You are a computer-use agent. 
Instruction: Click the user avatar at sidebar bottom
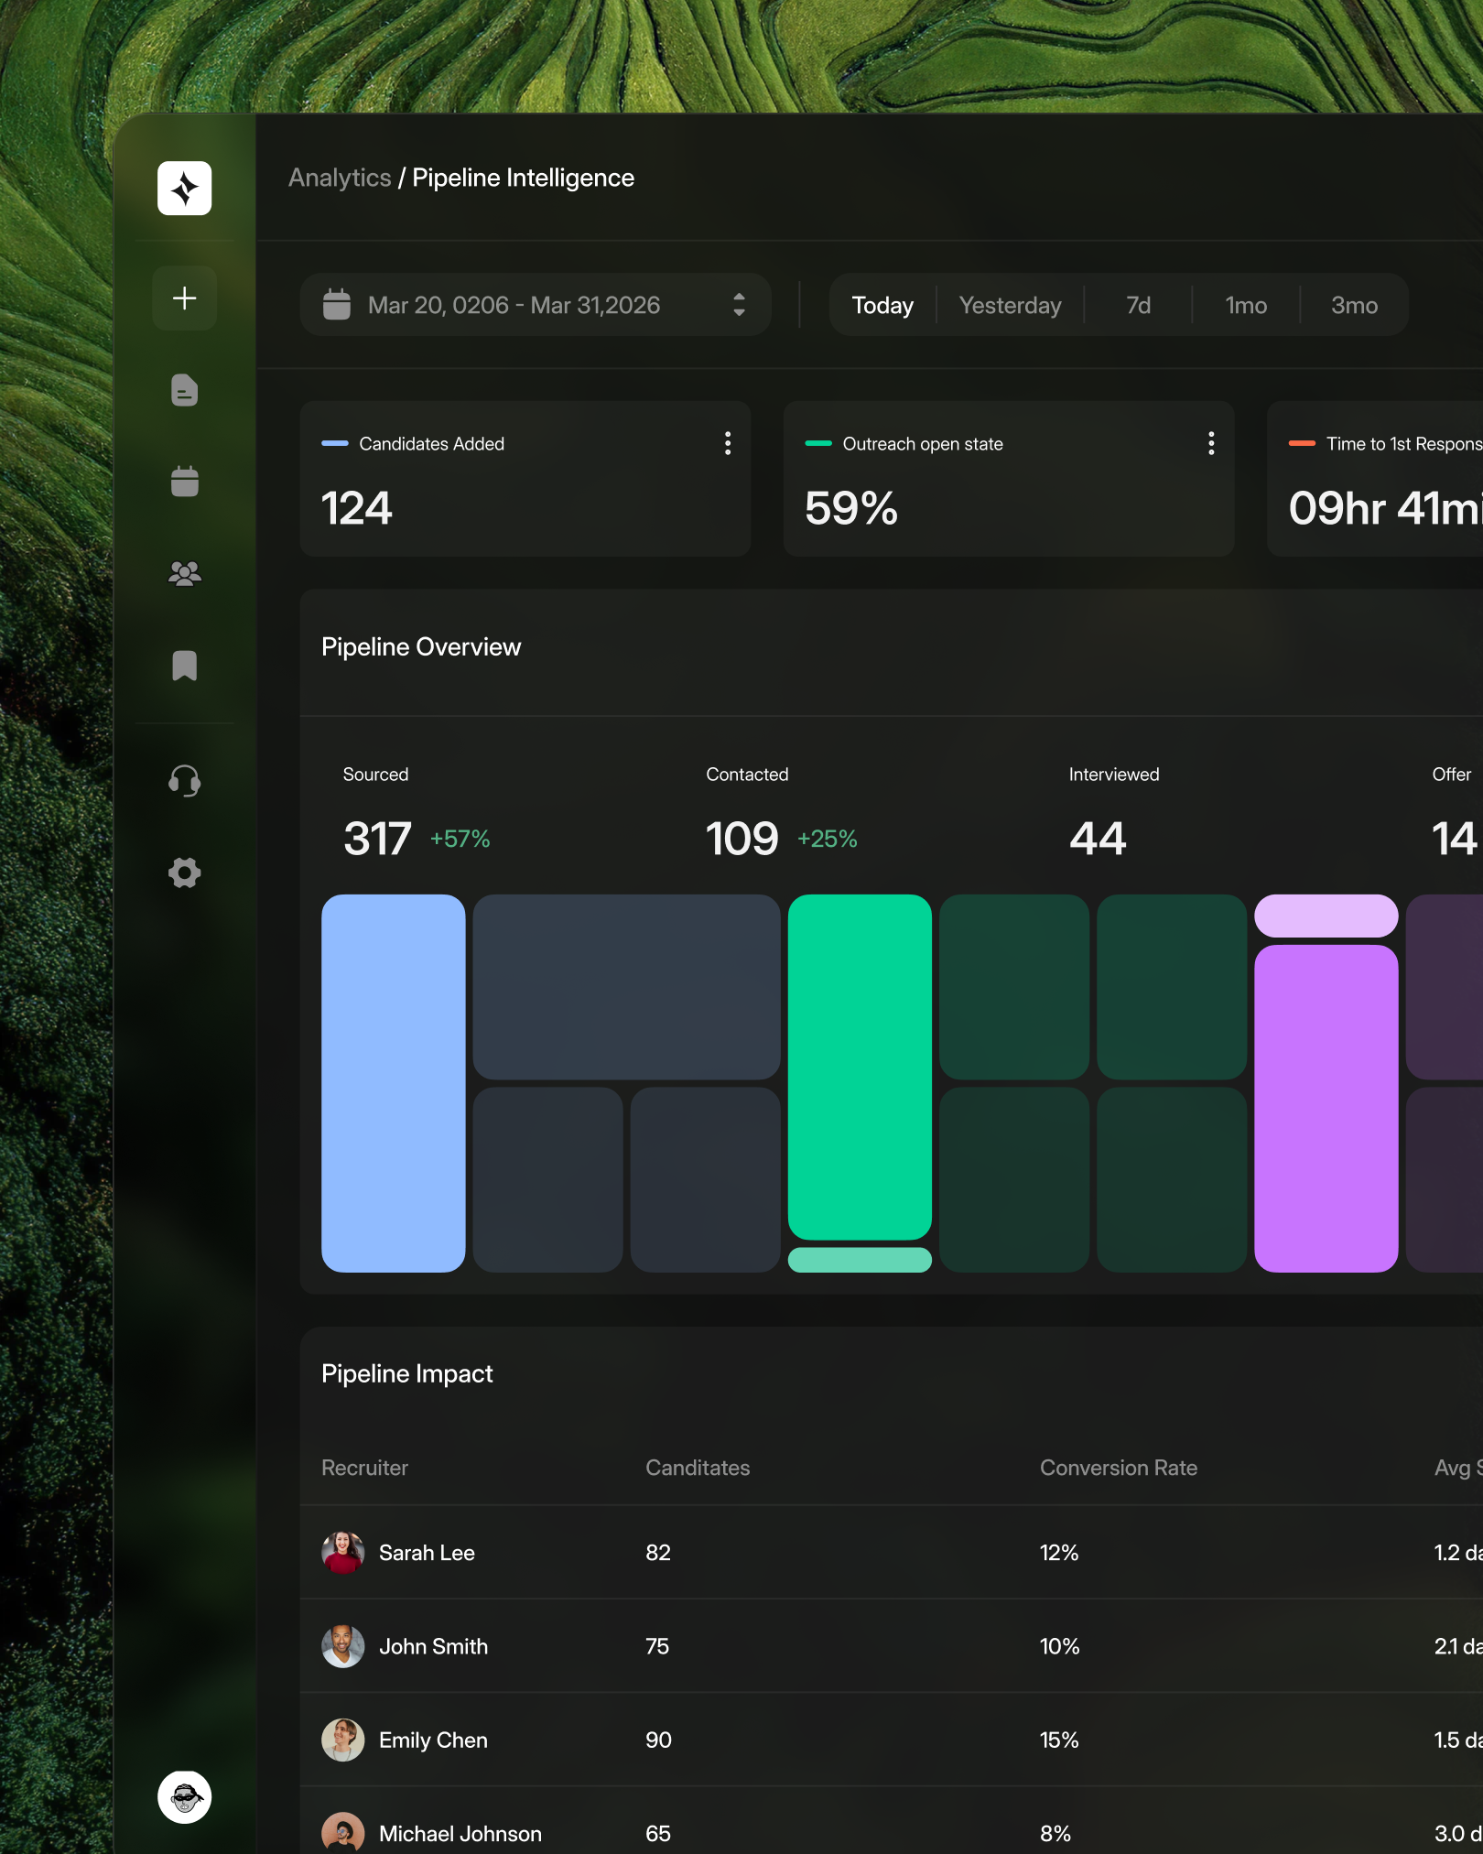[x=184, y=1796]
